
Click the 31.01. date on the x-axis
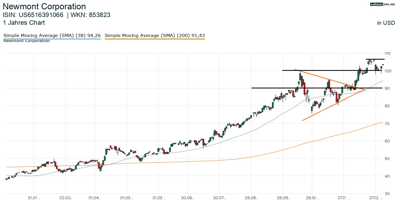tap(34, 198)
